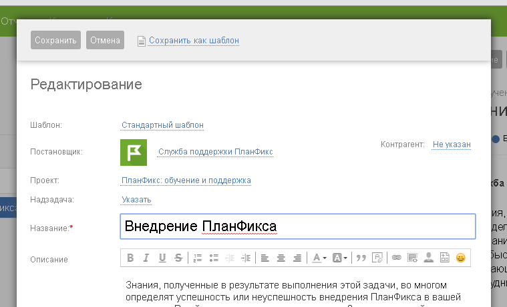Image resolution: width=507 pixels, height=307 pixels.
Task: Open project ПланФикс: обучение и поддержка
Action: [186, 180]
